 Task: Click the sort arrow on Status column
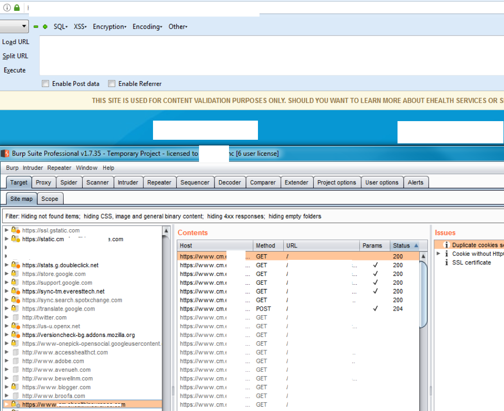pyautogui.click(x=416, y=245)
